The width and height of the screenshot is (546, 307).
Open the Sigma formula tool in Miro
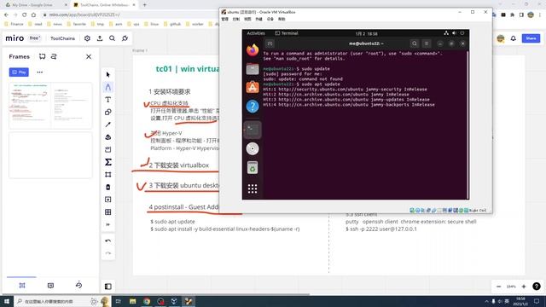click(108, 162)
